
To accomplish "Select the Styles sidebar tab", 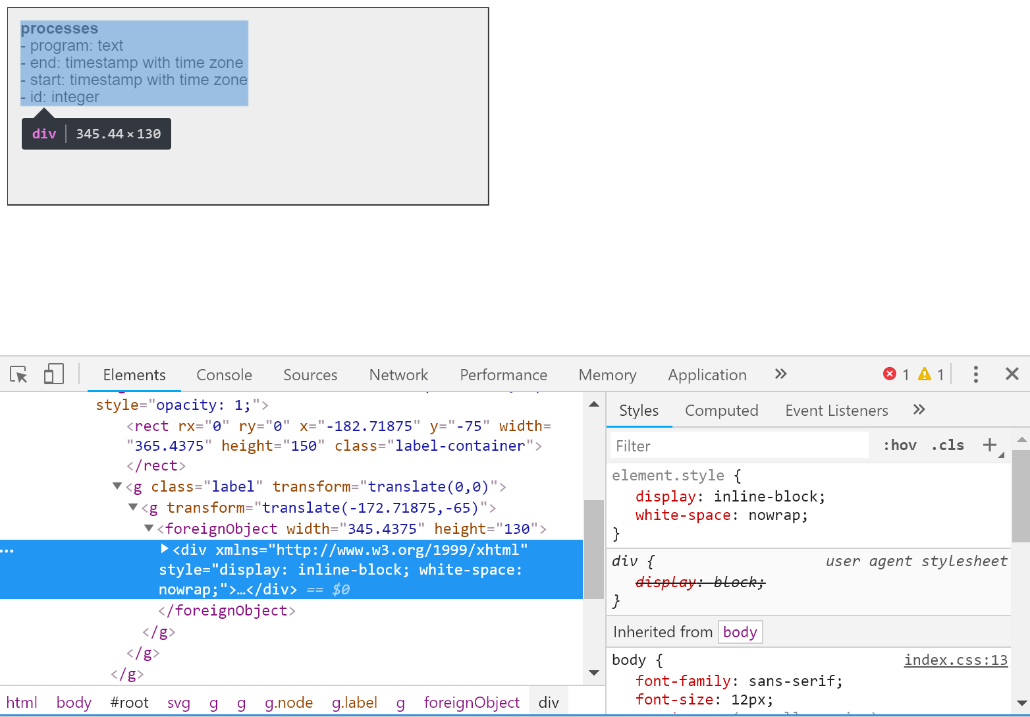I will point(639,411).
